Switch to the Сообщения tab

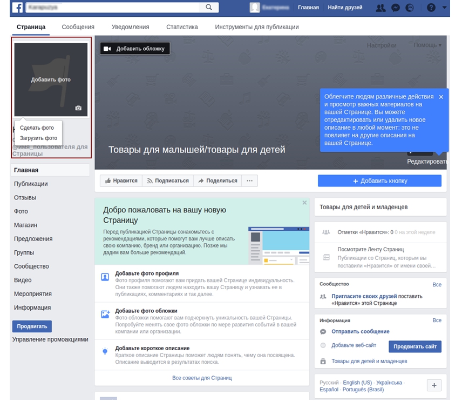tap(78, 27)
